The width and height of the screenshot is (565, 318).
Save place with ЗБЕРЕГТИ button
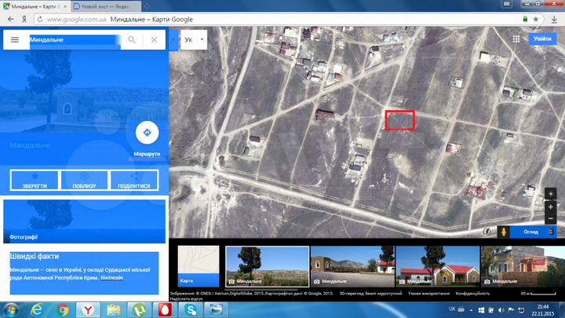pyautogui.click(x=35, y=180)
